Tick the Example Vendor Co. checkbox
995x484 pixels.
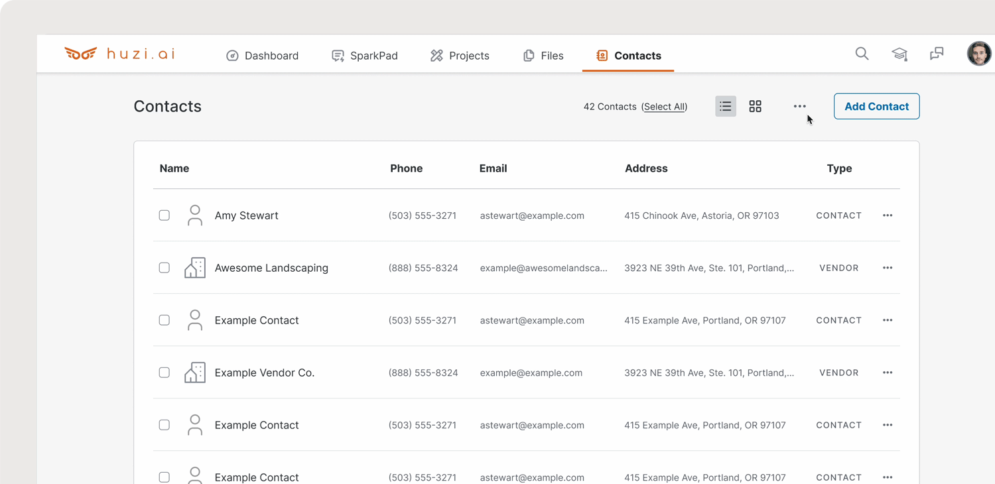point(165,373)
